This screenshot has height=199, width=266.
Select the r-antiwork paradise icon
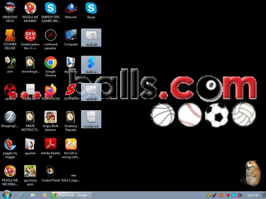[51, 39]
